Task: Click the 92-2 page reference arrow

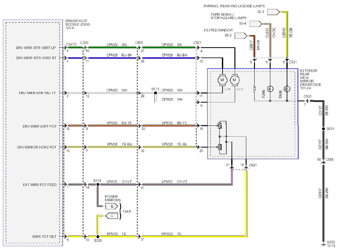Action: 273,12
